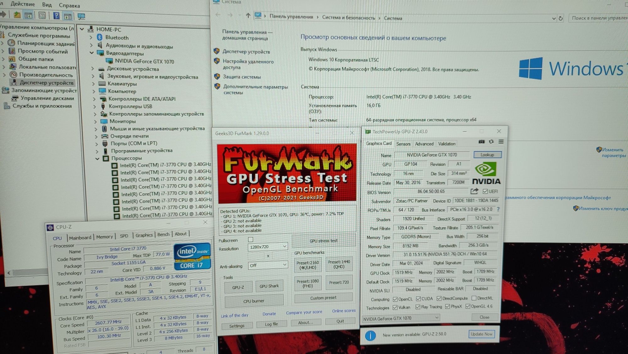Click the Bluetooth icon in device tree
The width and height of the screenshot is (628, 354).
(100, 37)
